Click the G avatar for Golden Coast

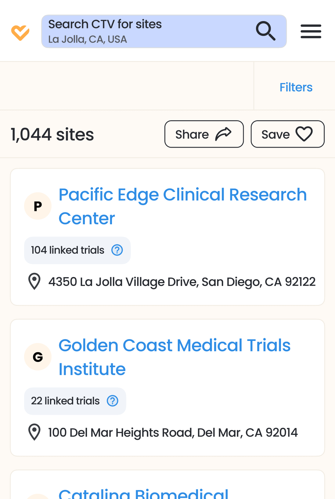(x=38, y=357)
